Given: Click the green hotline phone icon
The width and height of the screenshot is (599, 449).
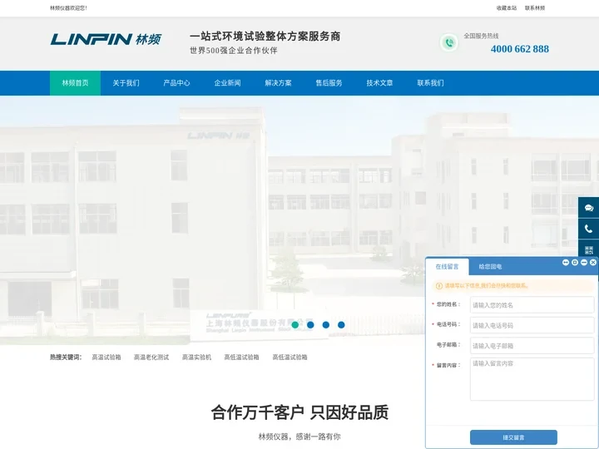Looking at the screenshot, I should click(x=449, y=42).
